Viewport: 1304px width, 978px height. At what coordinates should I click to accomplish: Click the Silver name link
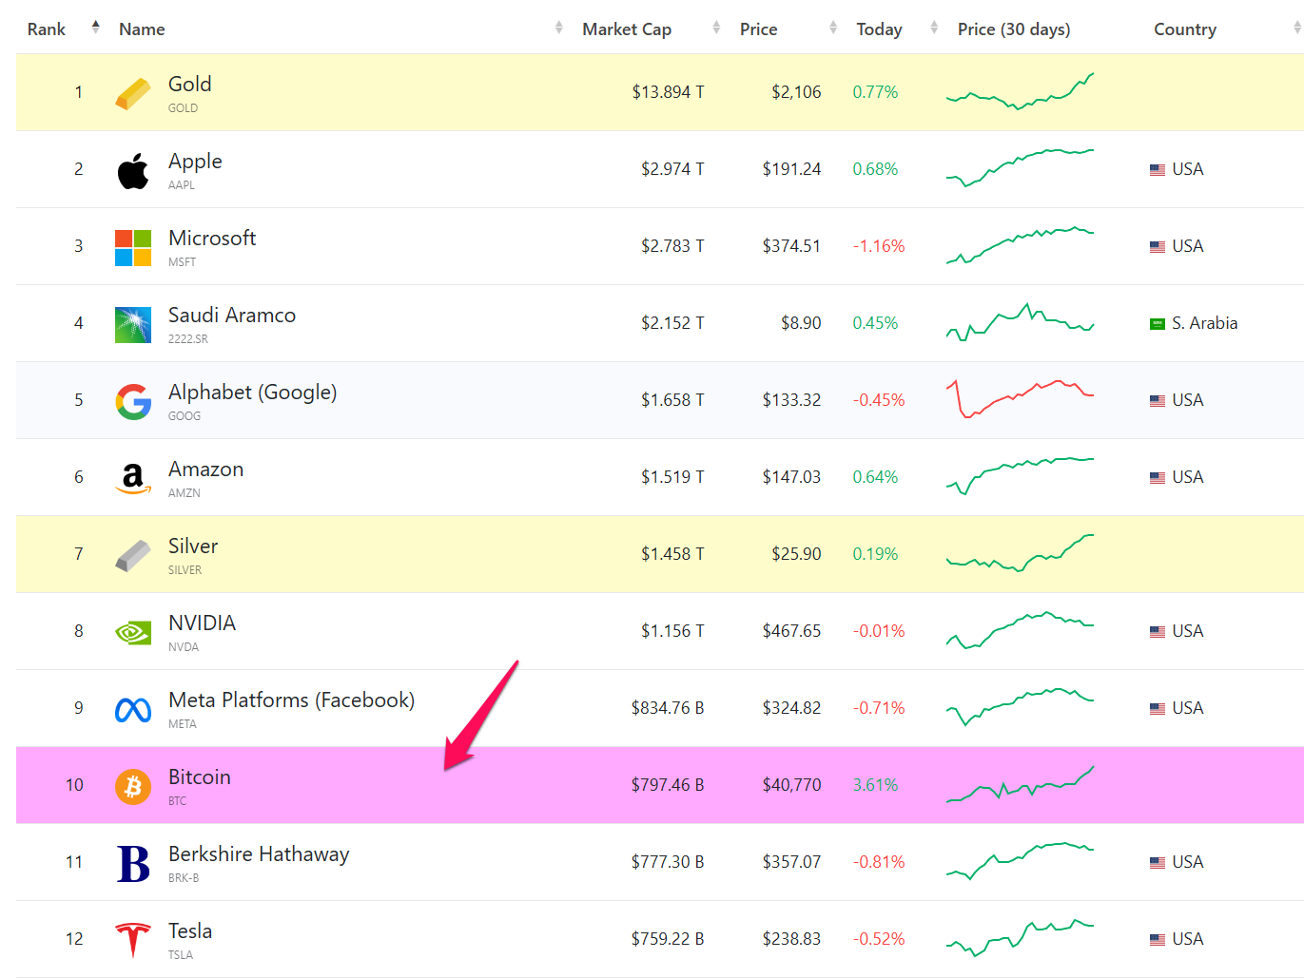tap(193, 547)
